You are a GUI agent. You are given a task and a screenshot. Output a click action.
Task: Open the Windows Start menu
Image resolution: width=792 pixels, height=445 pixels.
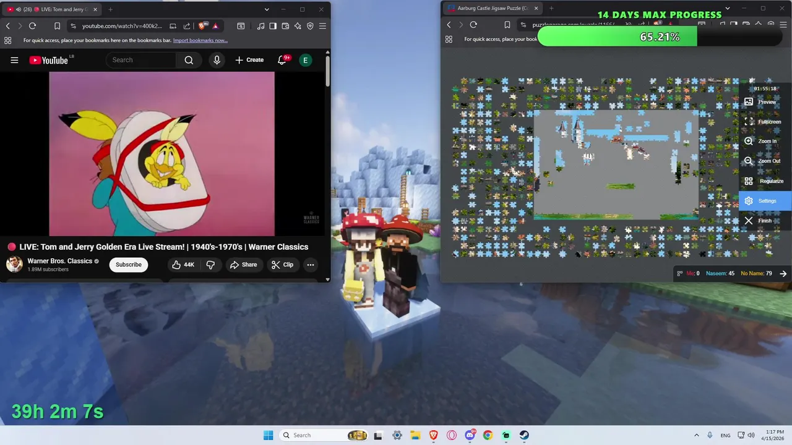click(268, 435)
